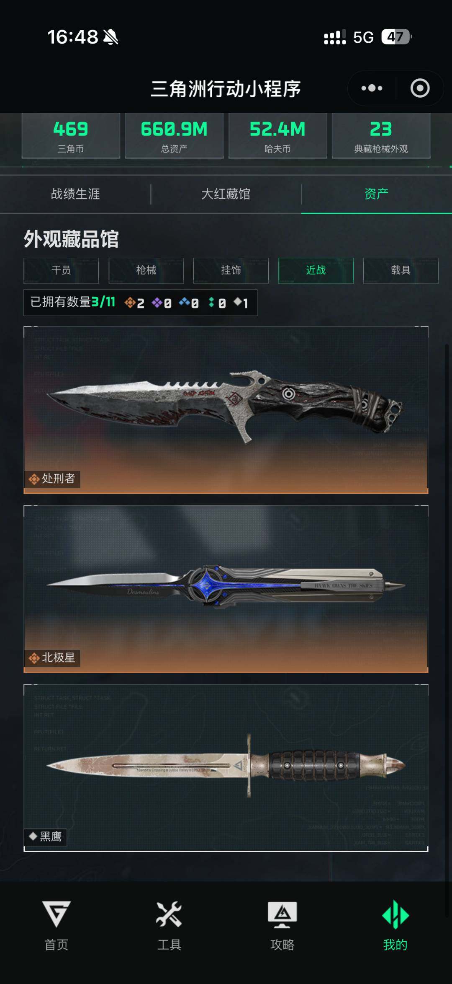Tap the 我的 profile icon
The width and height of the screenshot is (452, 984).
coord(395,914)
